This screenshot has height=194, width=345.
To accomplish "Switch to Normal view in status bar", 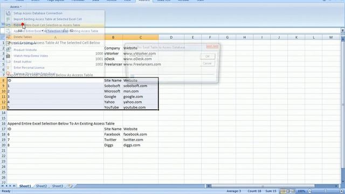I will tap(283, 191).
